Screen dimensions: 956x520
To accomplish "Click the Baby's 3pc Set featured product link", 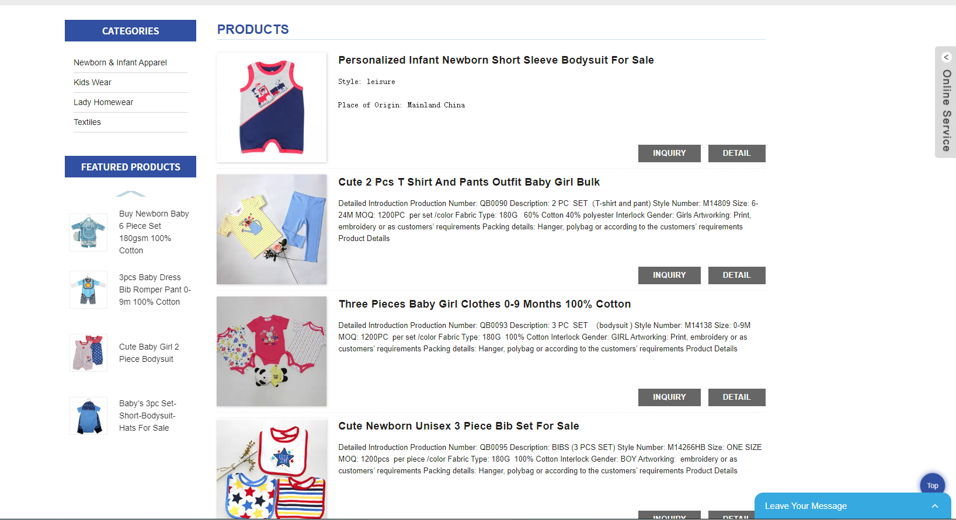I will [x=147, y=416].
